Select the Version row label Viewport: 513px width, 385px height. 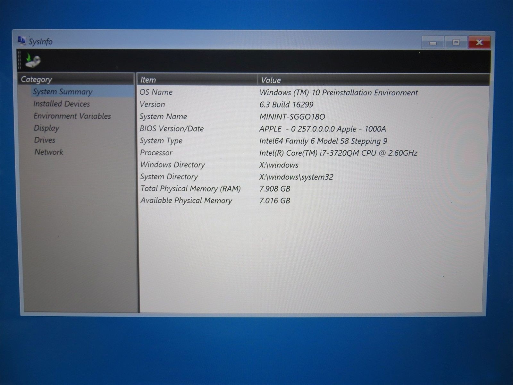(152, 104)
